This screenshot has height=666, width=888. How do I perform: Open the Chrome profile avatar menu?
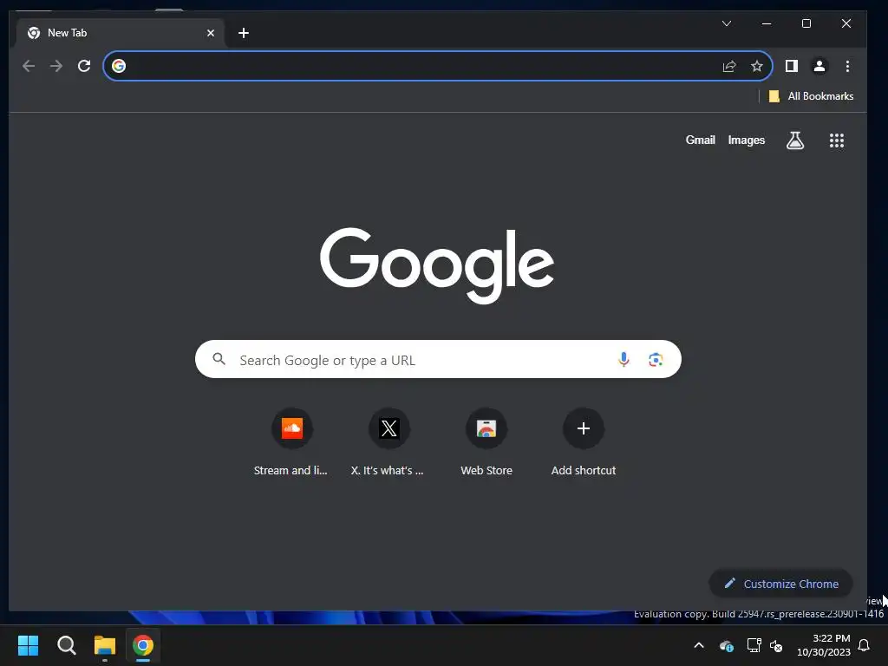click(819, 66)
